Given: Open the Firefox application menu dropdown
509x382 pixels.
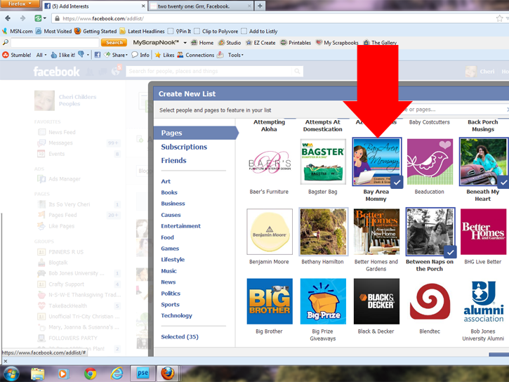Looking at the screenshot, I should pos(19,4).
